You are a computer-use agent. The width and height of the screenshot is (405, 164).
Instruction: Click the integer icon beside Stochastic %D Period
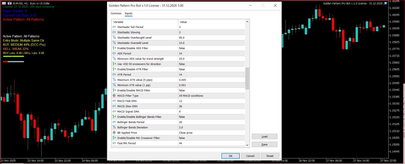(x=114, y=27)
